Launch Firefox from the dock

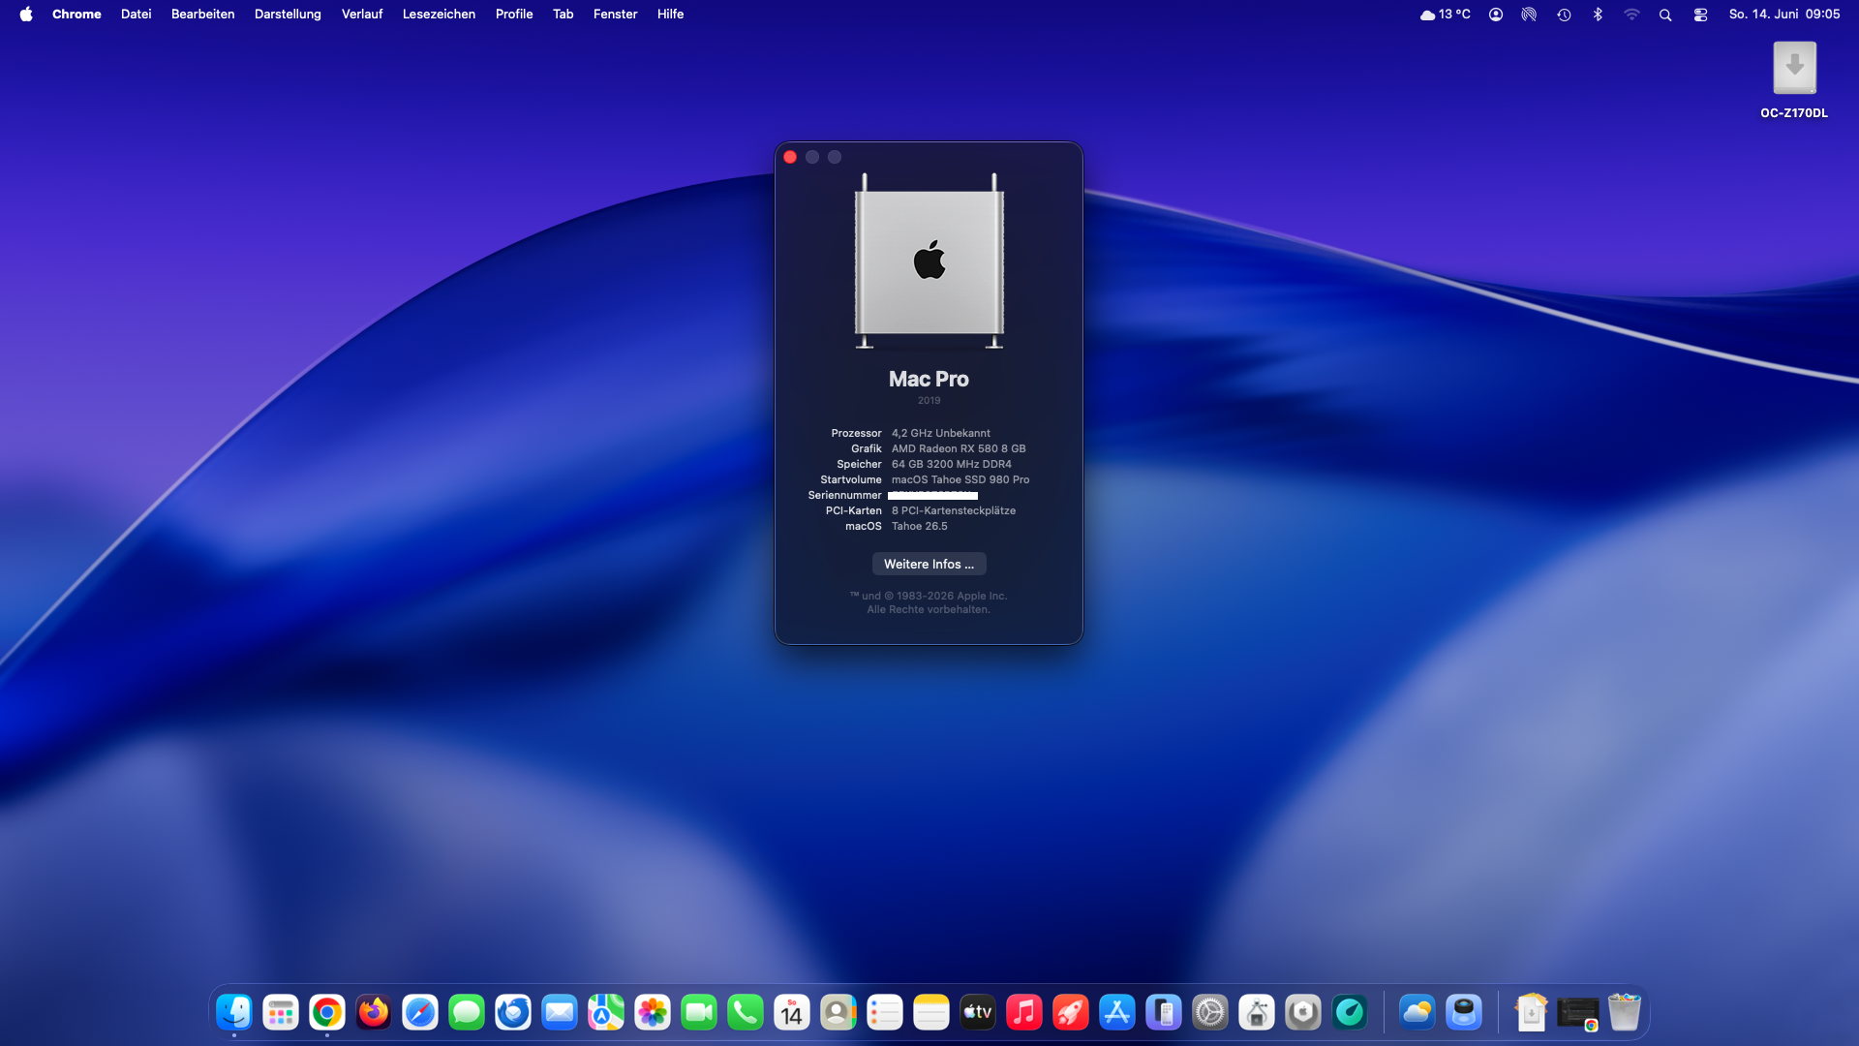point(374,1013)
